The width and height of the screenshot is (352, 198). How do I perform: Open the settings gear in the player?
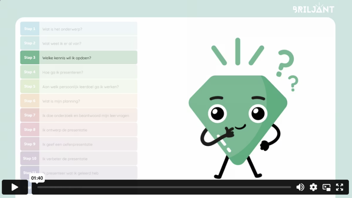(313, 187)
